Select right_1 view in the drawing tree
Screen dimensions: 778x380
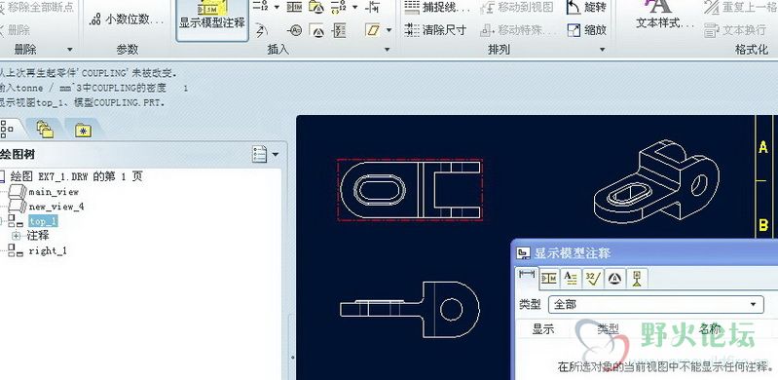(x=47, y=250)
